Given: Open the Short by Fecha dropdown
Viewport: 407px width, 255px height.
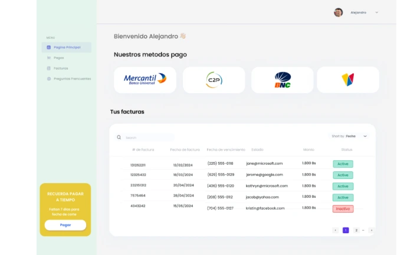Looking at the screenshot, I should 350,136.
